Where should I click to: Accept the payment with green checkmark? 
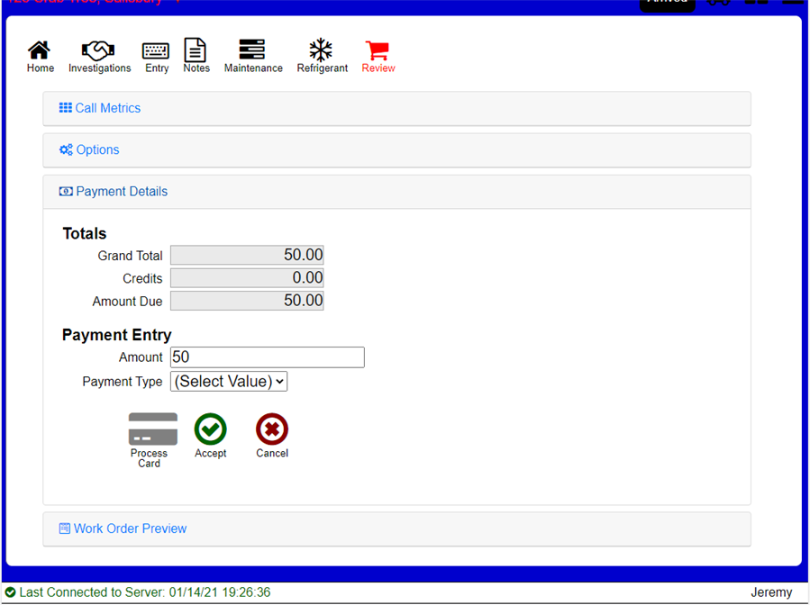(x=210, y=429)
